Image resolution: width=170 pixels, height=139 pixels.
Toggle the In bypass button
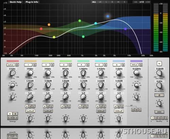(159, 64)
